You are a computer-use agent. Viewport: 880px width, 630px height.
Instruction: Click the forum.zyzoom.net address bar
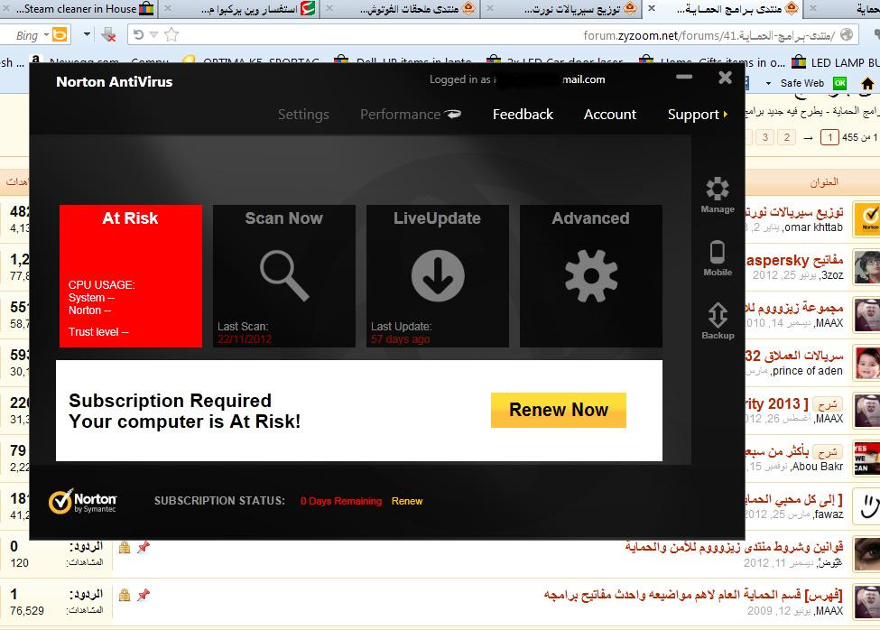coord(494,35)
